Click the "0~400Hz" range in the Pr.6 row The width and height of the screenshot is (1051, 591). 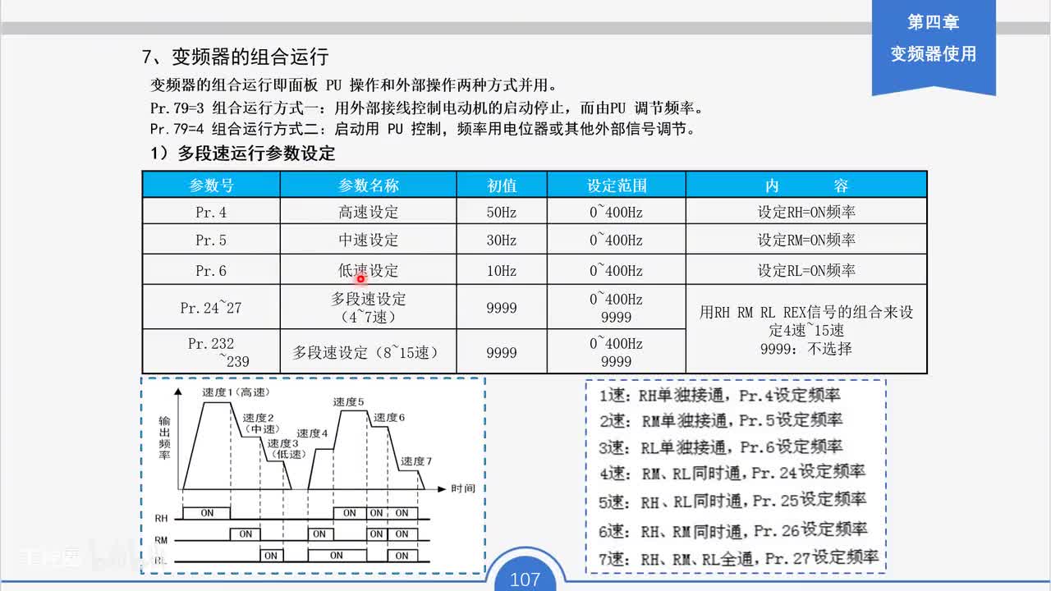(x=617, y=270)
